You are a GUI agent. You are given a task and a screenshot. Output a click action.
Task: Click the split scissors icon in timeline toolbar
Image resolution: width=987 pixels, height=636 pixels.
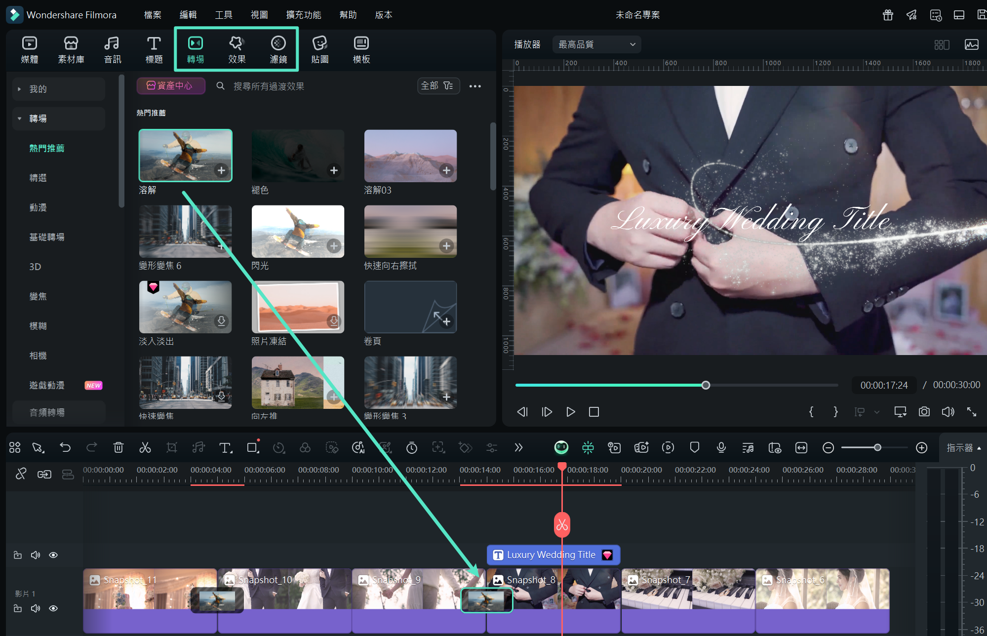tap(145, 447)
